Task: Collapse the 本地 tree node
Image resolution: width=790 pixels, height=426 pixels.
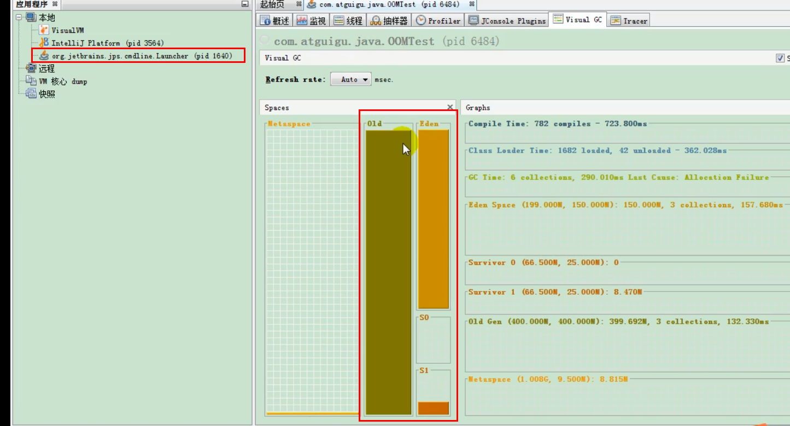Action: [19, 17]
